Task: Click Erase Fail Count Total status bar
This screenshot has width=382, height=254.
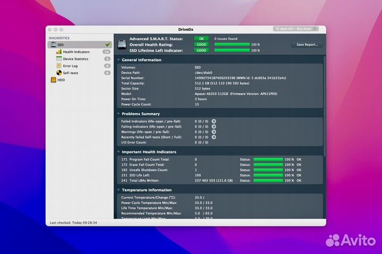Action: [x=268, y=165]
